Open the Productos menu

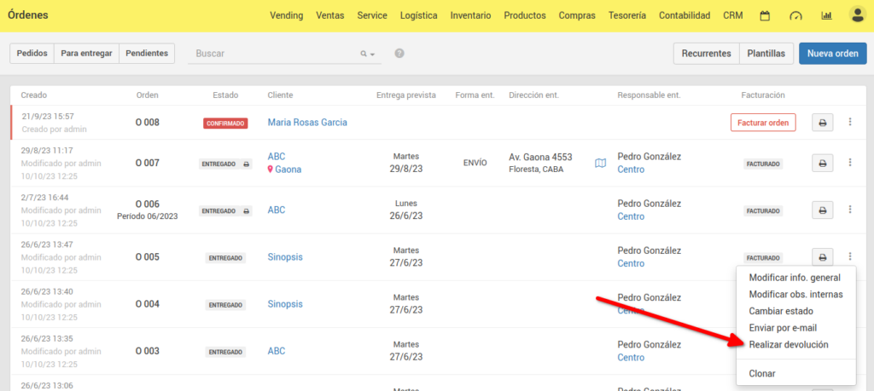[x=525, y=15]
